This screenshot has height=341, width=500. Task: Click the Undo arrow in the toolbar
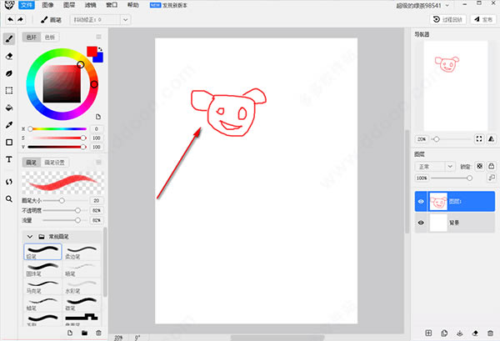click(x=8, y=18)
